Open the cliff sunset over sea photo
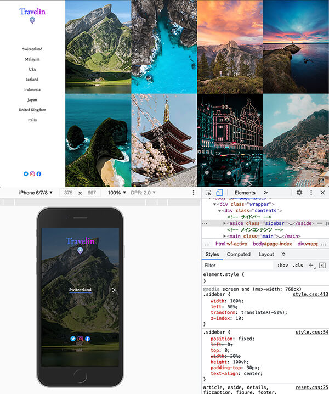 pos(296,47)
